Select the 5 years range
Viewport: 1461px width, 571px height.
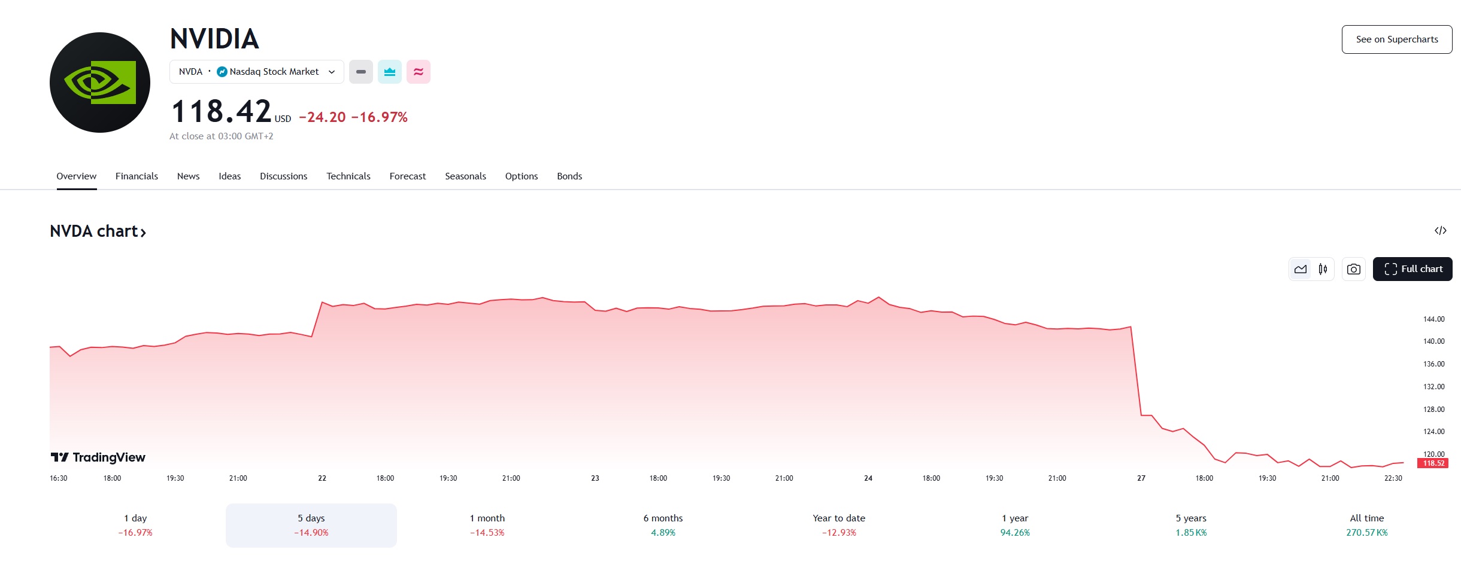tap(1191, 526)
